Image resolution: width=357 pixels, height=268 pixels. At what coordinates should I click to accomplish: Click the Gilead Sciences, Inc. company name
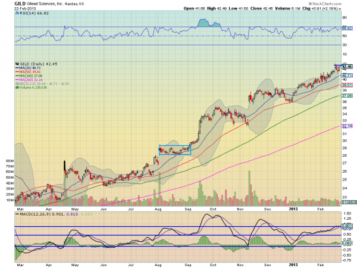click(45, 4)
